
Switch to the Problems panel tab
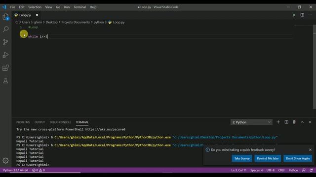(23, 122)
